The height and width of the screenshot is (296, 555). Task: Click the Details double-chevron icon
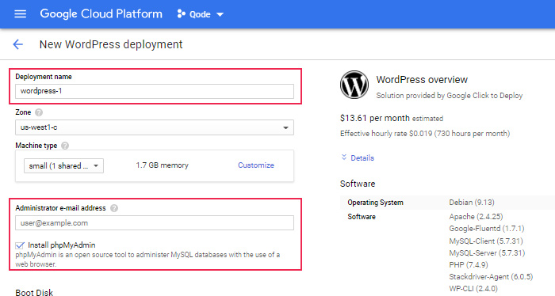[343, 157]
